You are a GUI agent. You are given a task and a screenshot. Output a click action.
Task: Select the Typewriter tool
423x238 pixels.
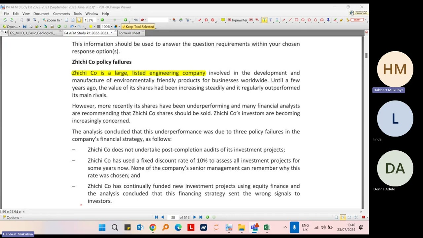(237, 20)
